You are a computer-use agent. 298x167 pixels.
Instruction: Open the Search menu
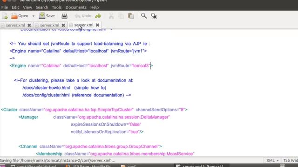[x=42, y=7]
